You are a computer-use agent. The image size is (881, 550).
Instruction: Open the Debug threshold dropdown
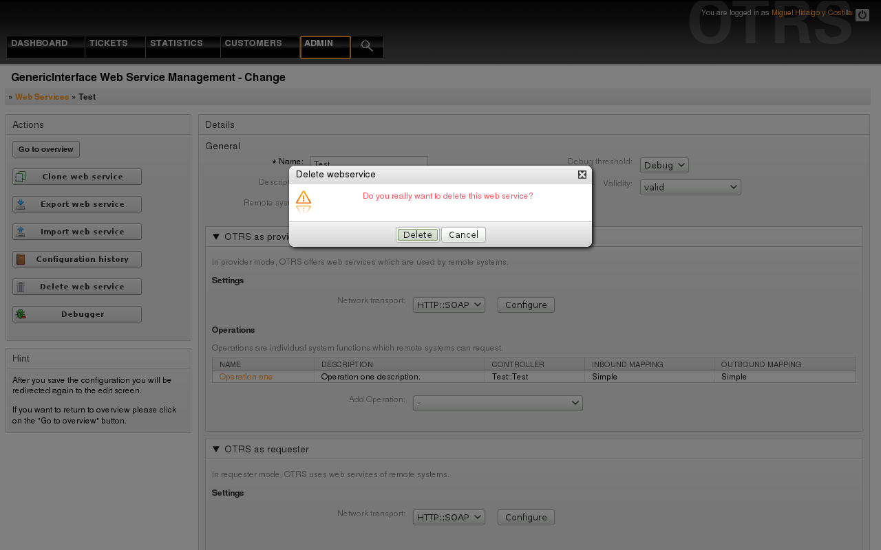pos(664,165)
